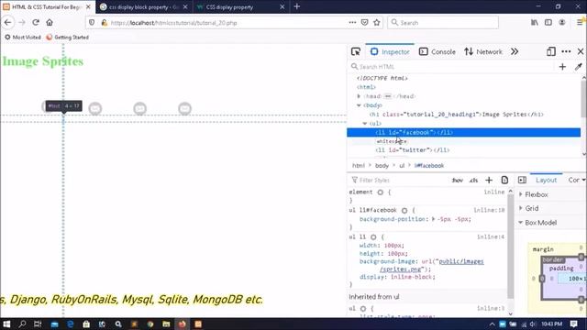Open the devtools three-dots options menu
Screen dimensions: 587x330
click(566, 51)
